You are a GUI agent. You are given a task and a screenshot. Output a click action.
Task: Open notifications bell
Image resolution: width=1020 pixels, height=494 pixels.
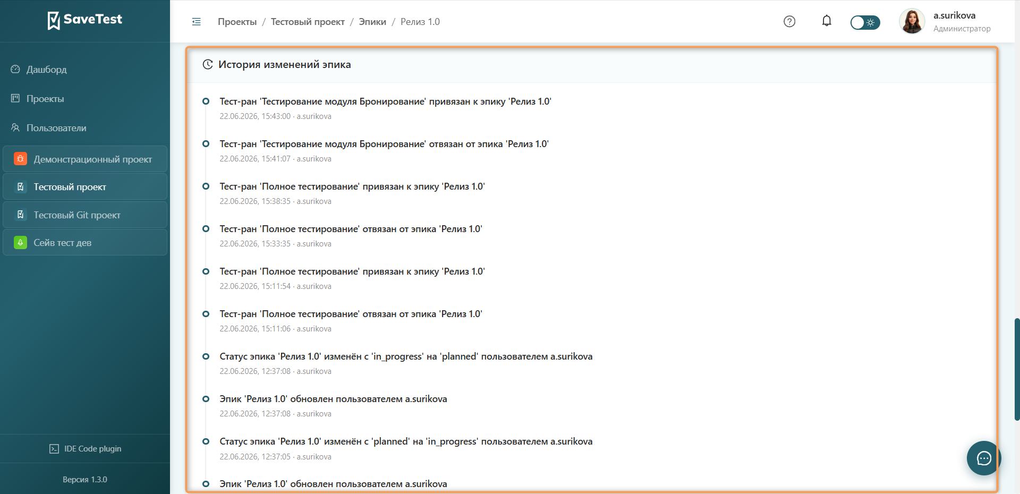(827, 21)
